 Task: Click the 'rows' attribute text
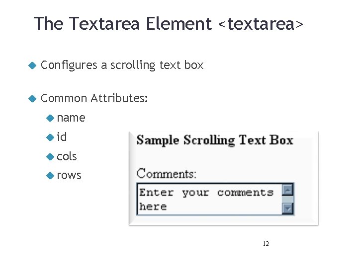click(69, 176)
